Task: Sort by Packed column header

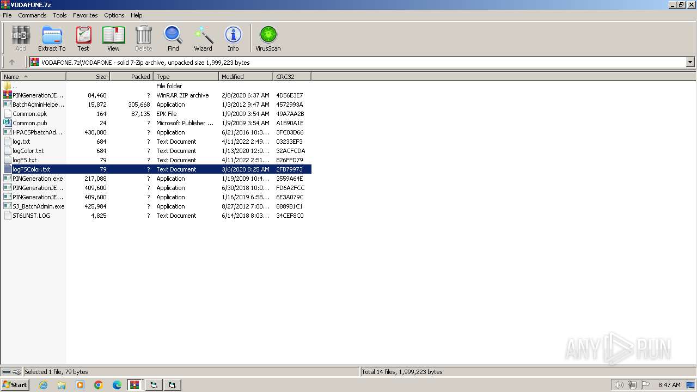Action: click(x=131, y=77)
